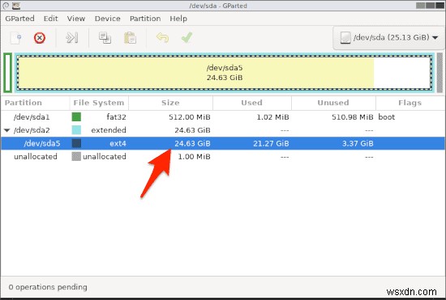Click the cyan extended color swatch
446x300 pixels.
(x=76, y=130)
